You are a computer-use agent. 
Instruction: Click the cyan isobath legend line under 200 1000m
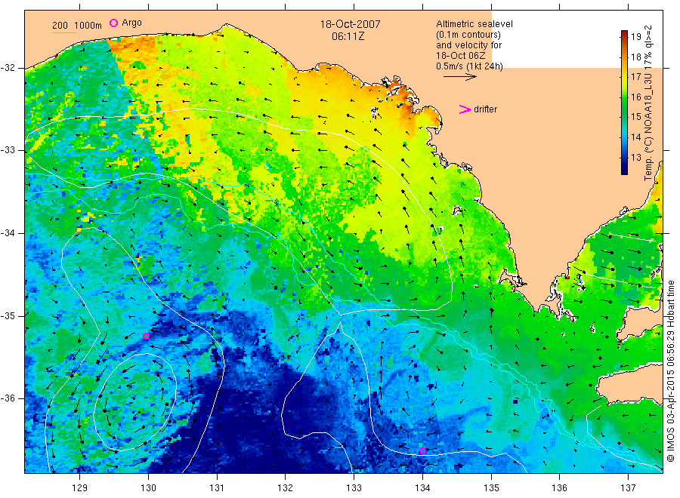tap(63, 32)
